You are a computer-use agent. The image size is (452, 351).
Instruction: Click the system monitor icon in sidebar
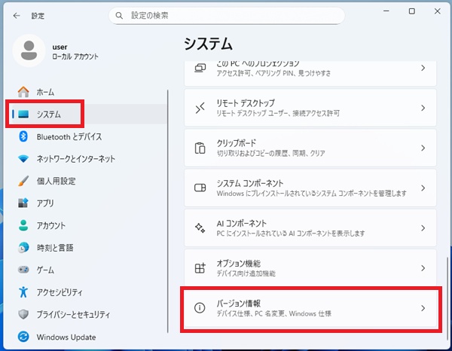[x=23, y=114]
